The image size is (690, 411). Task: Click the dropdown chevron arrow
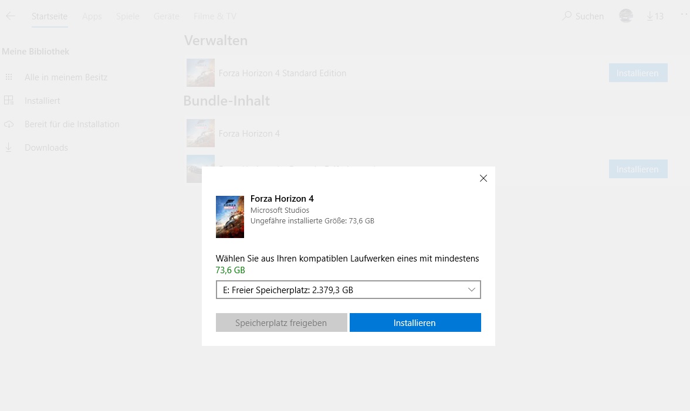click(471, 290)
